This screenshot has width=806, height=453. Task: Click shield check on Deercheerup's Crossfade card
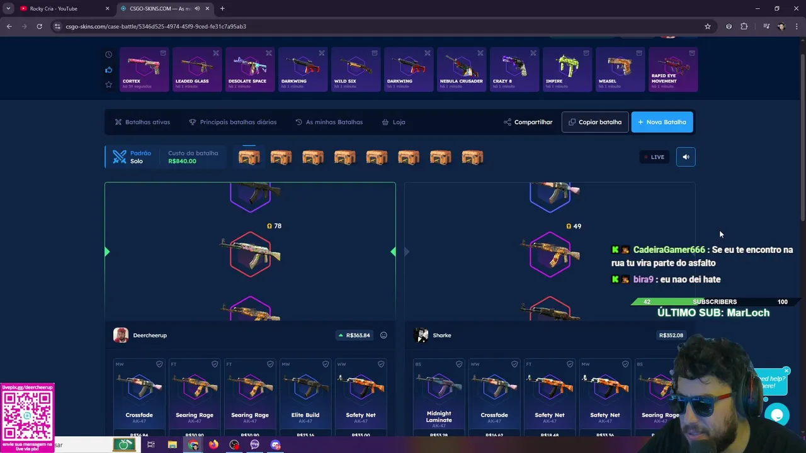pyautogui.click(x=159, y=364)
